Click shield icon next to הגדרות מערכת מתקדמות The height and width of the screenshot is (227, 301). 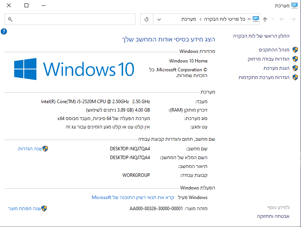pos(295,77)
